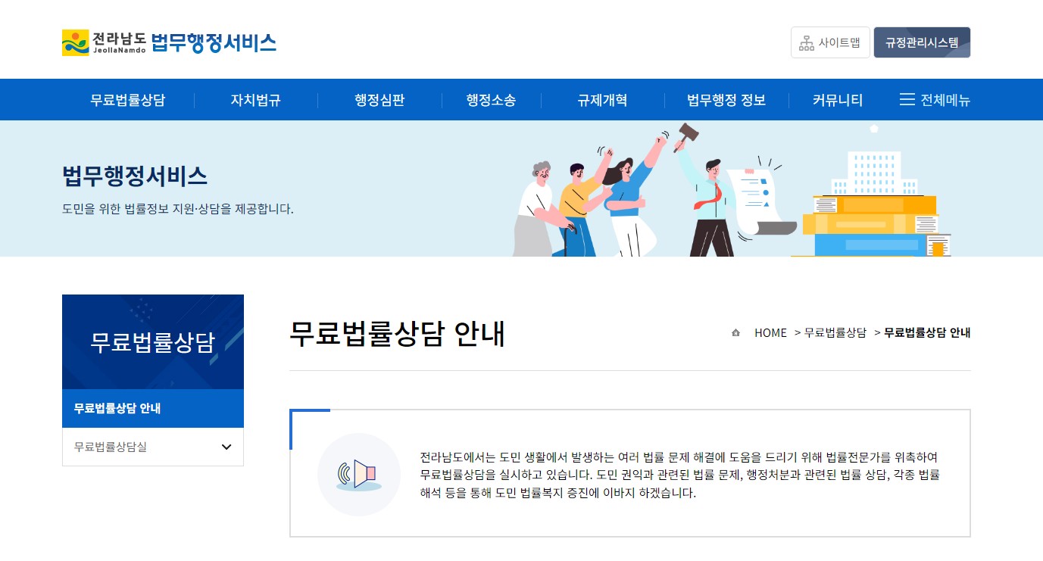Click the 법무행정서비스 banner heading

[135, 176]
